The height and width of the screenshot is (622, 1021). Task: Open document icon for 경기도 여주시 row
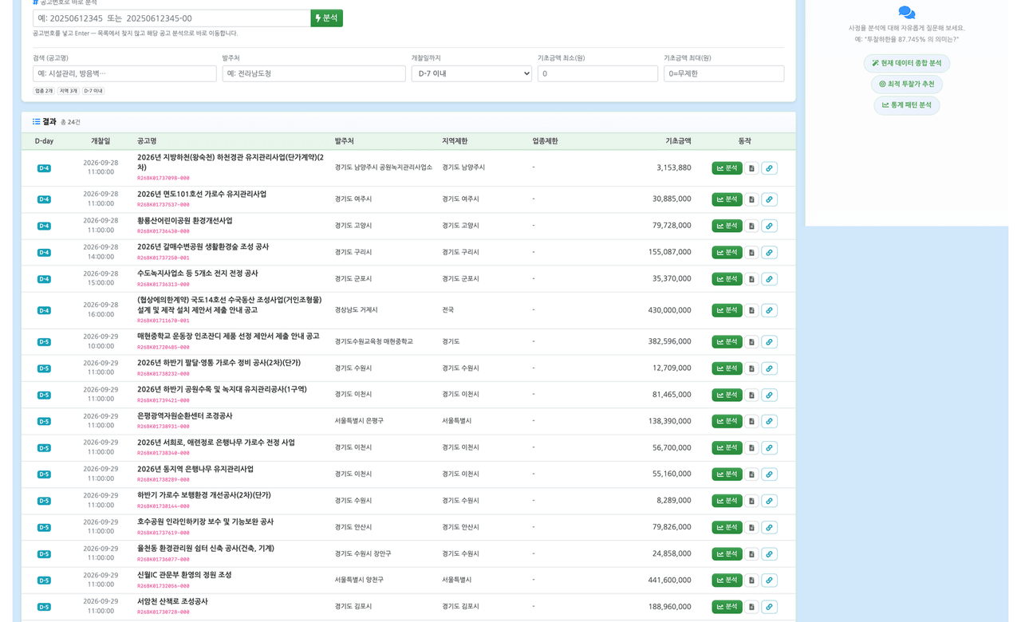[751, 199]
